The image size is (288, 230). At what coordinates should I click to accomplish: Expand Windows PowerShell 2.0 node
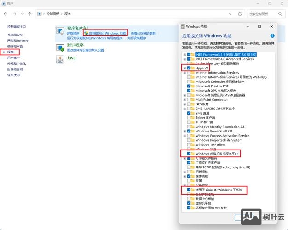click(184, 131)
